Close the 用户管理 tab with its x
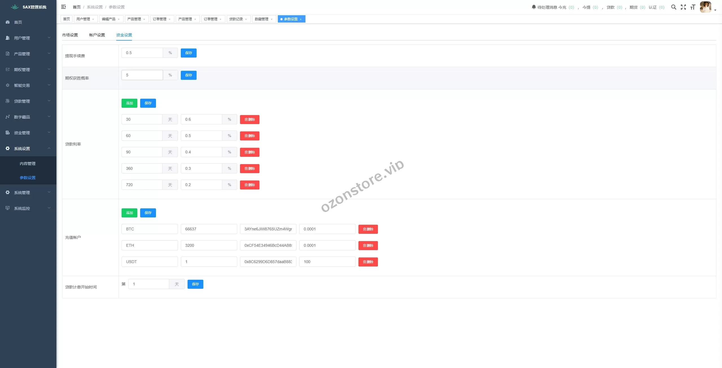Image resolution: width=722 pixels, height=368 pixels. pos(93,19)
